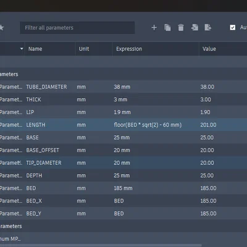Click the trash delete icon
This screenshot has height=247, width=247.
click(x=181, y=28)
